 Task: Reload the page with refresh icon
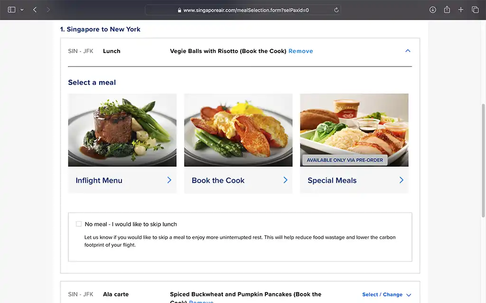pyautogui.click(x=336, y=10)
